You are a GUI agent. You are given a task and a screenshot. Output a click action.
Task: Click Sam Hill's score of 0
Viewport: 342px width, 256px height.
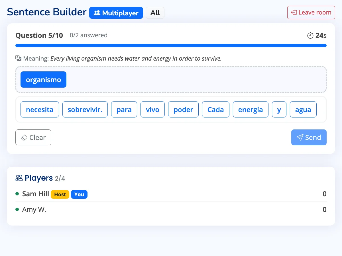[x=325, y=194]
